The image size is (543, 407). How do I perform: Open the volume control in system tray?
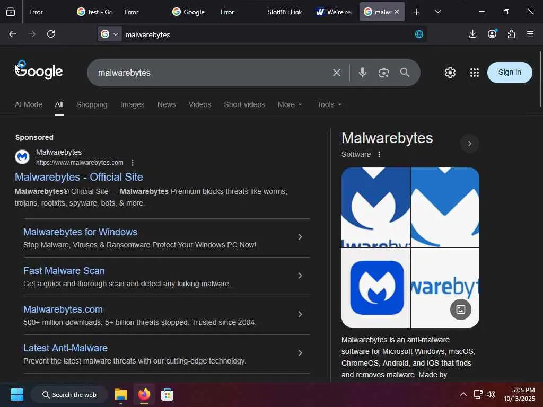(491, 394)
